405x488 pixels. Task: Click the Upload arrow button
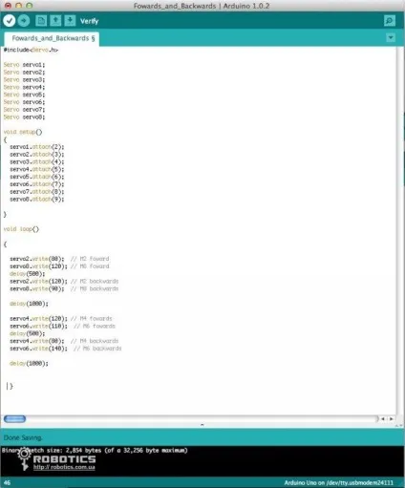pyautogui.click(x=24, y=21)
